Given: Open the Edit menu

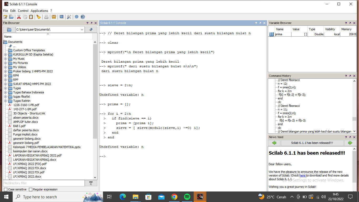Looking at the screenshot, I should pos(13,11).
